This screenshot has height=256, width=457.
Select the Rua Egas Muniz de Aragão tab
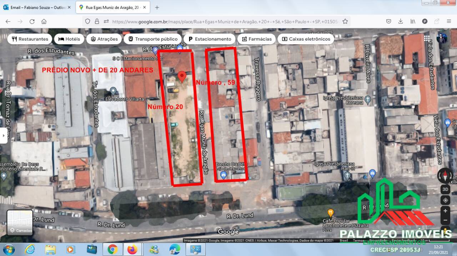(x=111, y=7)
